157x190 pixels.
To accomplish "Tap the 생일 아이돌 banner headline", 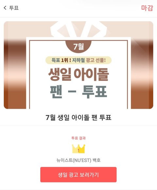I will coord(78,74).
